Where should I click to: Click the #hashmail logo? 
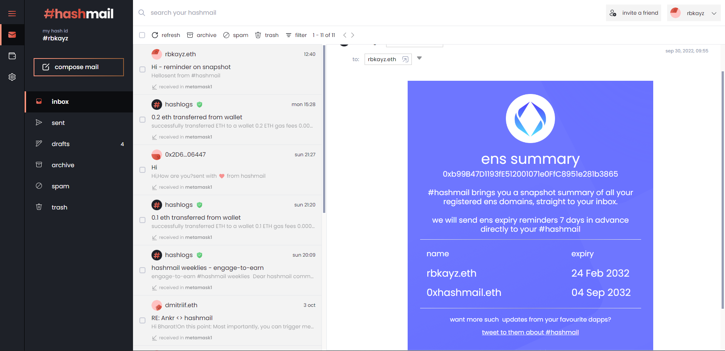79,14
